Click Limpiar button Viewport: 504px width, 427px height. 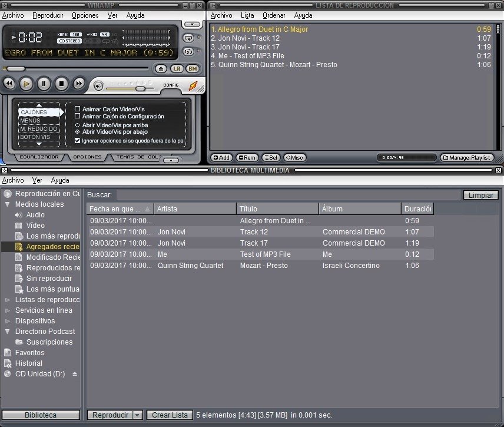pos(480,195)
